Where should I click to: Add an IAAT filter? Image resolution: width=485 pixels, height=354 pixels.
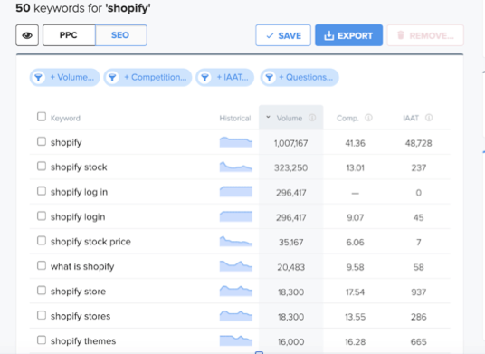point(225,77)
